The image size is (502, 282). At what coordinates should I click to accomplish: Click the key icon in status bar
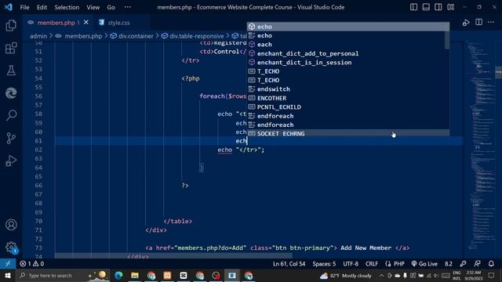click(x=463, y=264)
